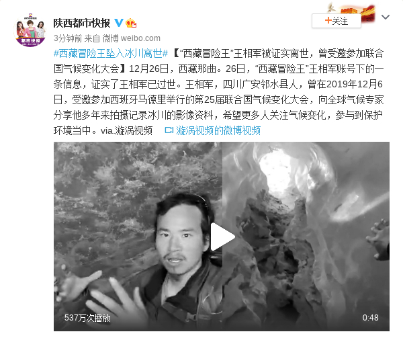The image size is (403, 338).
Task: Play the video with center play button
Action: coord(222,237)
